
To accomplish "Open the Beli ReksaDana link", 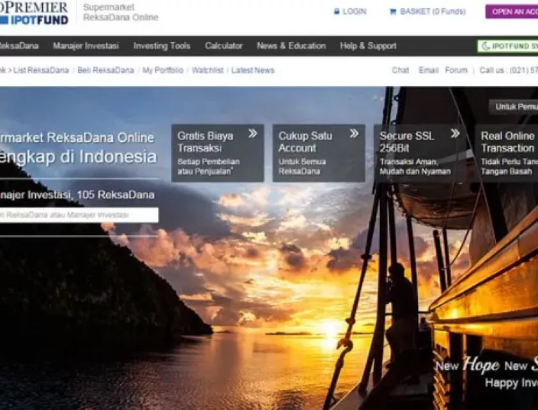I will [x=105, y=70].
